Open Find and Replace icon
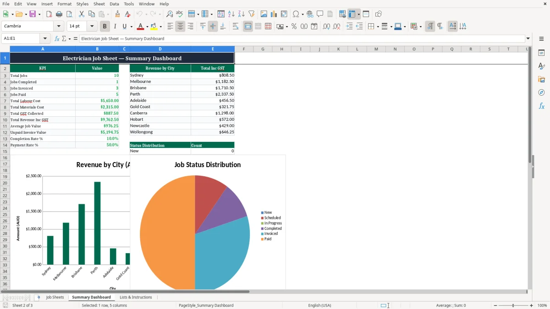The width and height of the screenshot is (550, 309). click(170, 14)
